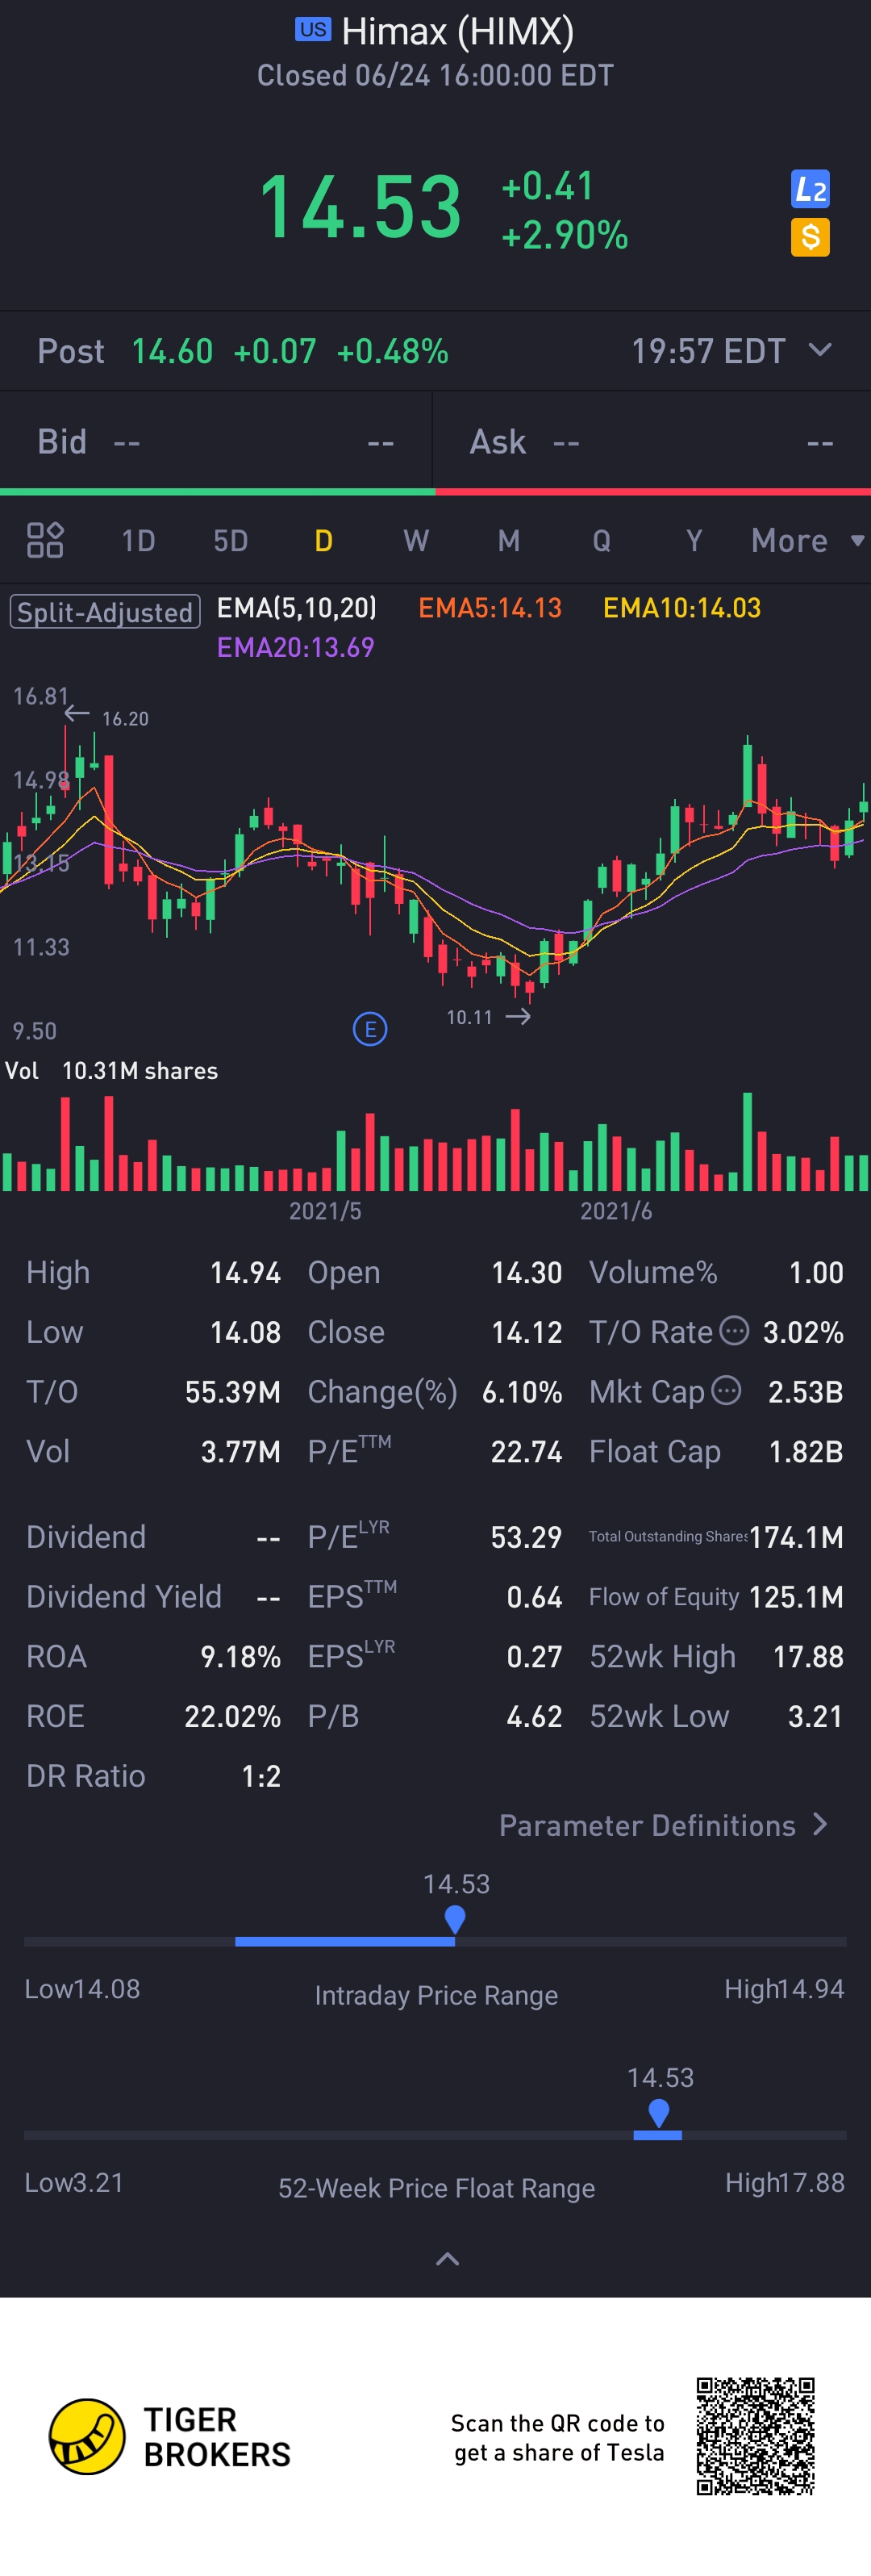Select the 5D chart timeframe
871x2576 pixels.
tap(230, 541)
